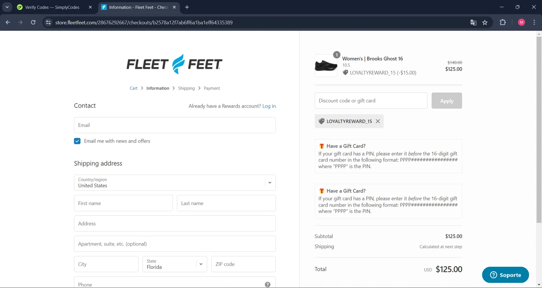Open the Chrome profile avatar M
The image size is (542, 288).
click(521, 22)
